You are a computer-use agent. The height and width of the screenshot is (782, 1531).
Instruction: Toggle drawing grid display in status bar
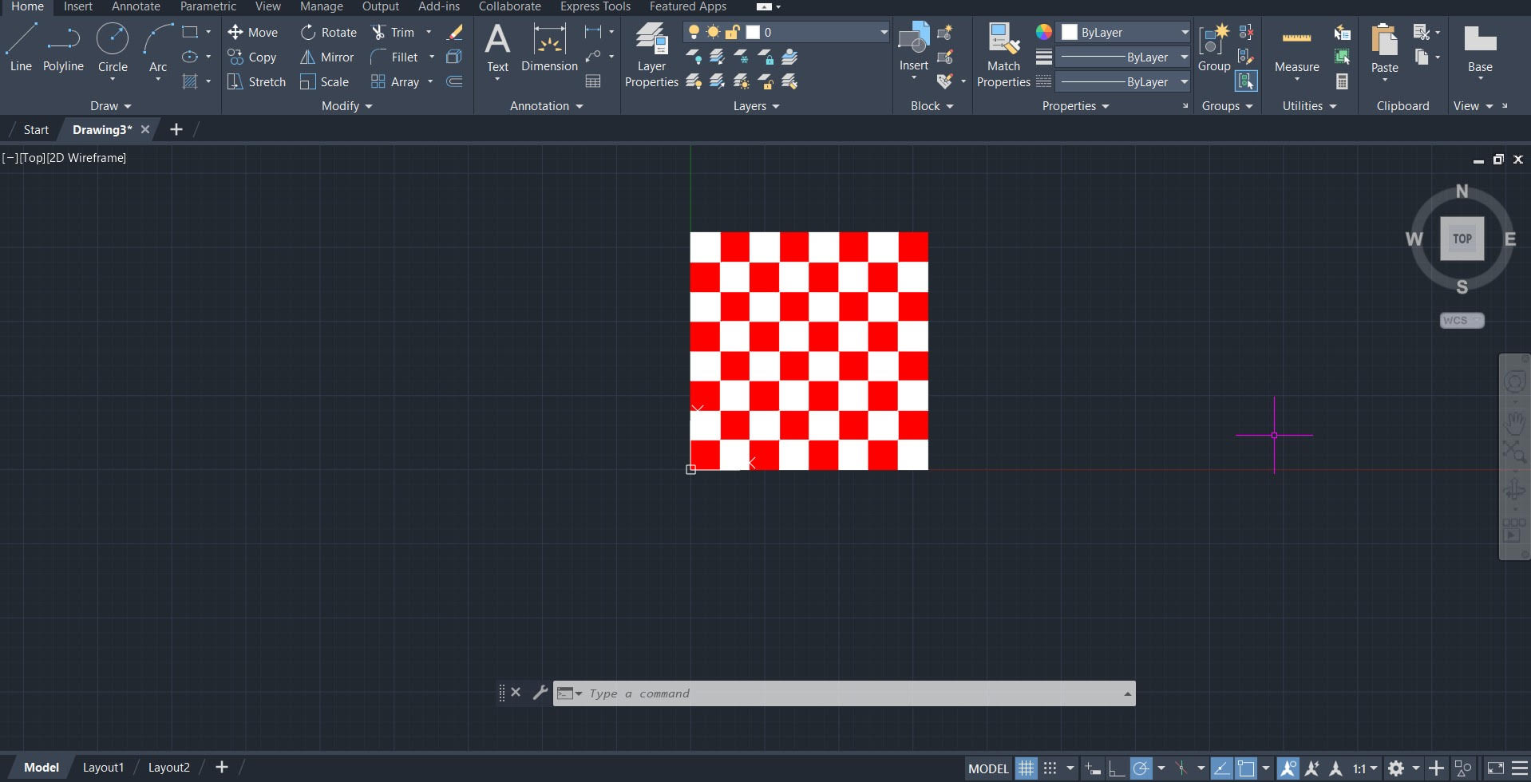coord(1026,768)
